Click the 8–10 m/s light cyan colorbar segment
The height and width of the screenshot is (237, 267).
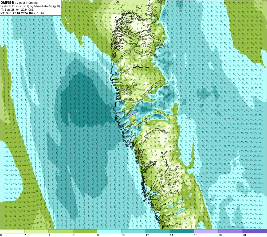[109, 231]
